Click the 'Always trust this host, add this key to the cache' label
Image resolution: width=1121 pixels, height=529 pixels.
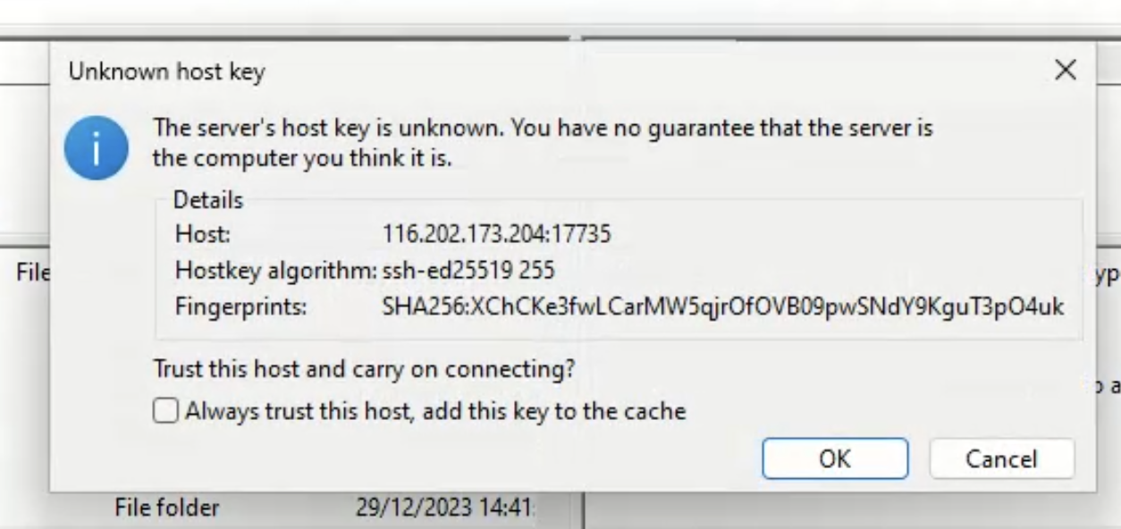click(435, 411)
